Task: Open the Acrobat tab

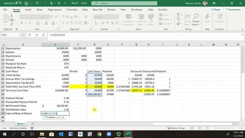Action: [163, 10]
